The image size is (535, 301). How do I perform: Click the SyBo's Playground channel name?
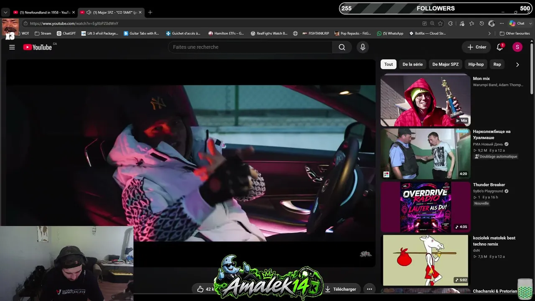tap(488, 191)
